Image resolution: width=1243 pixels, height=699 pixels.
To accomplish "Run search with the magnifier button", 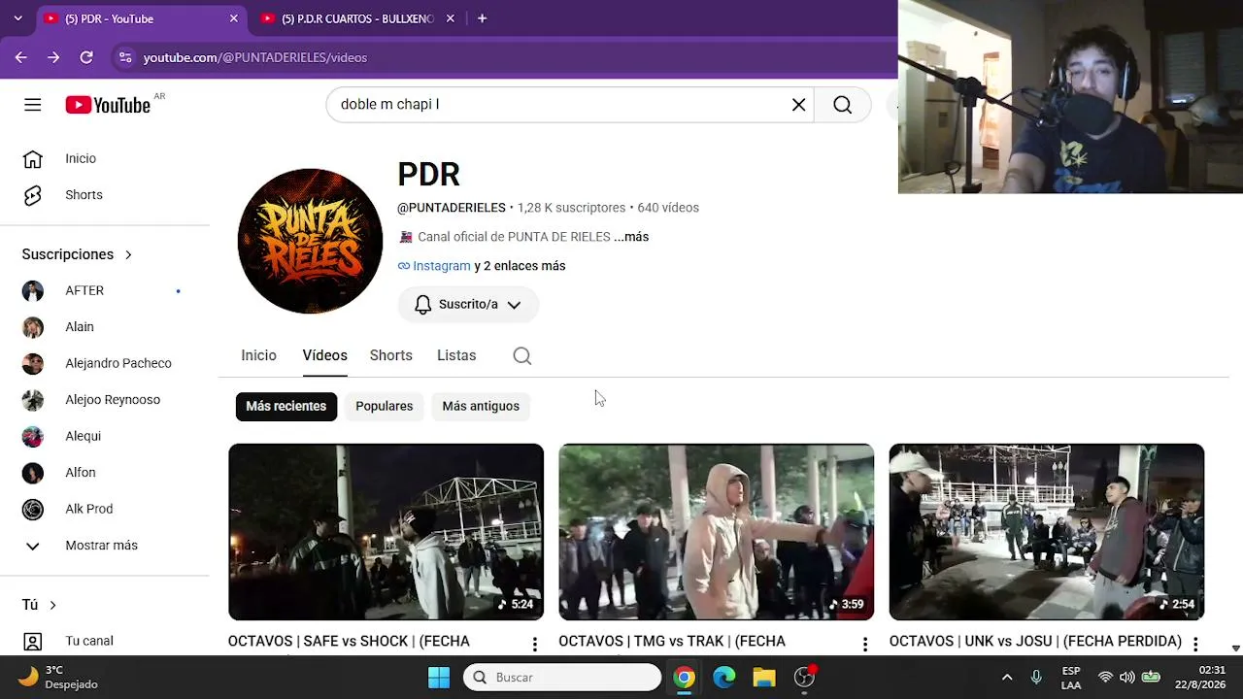I will pyautogui.click(x=842, y=105).
